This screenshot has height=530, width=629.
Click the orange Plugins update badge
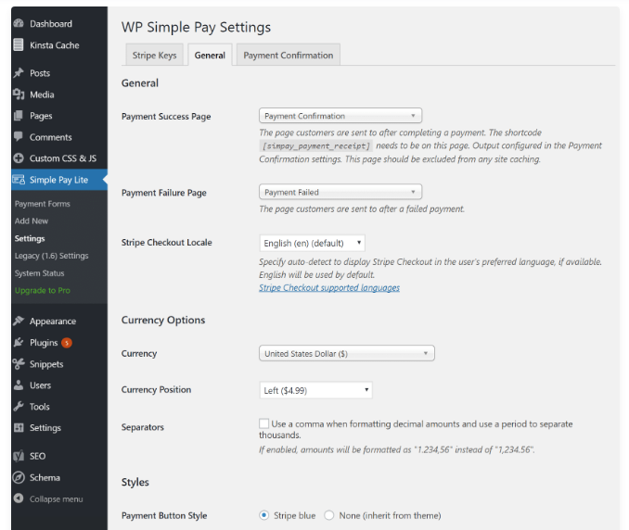point(67,343)
